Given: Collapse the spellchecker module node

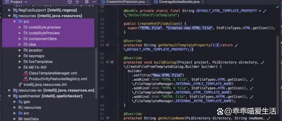Looking at the screenshot, I should pos(9,96).
